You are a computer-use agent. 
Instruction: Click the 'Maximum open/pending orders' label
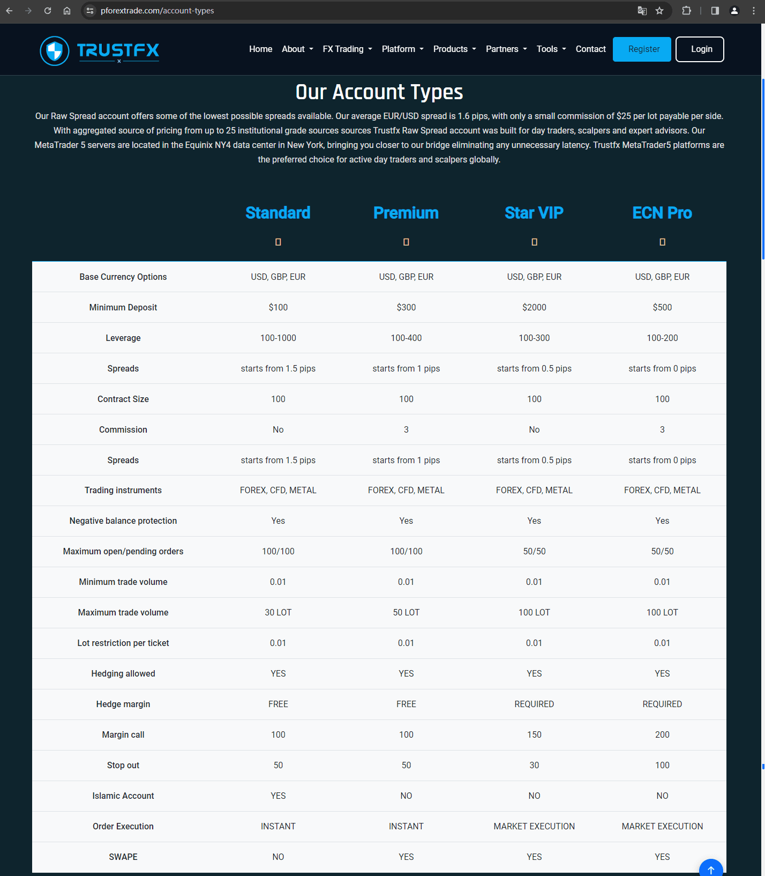[123, 551]
